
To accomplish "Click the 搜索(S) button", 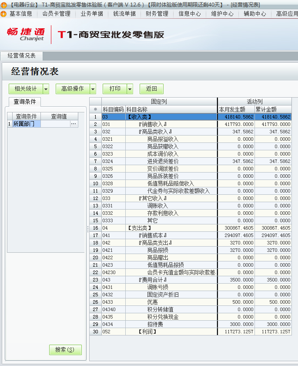I will point(65,349).
